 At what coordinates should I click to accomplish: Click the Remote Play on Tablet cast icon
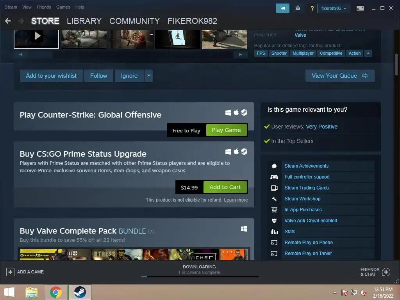[x=274, y=254]
